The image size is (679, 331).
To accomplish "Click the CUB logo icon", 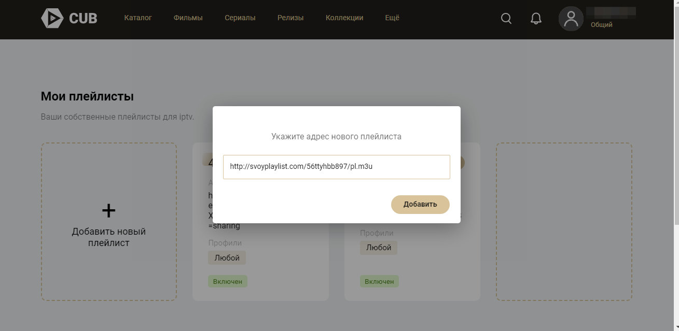I will (52, 18).
